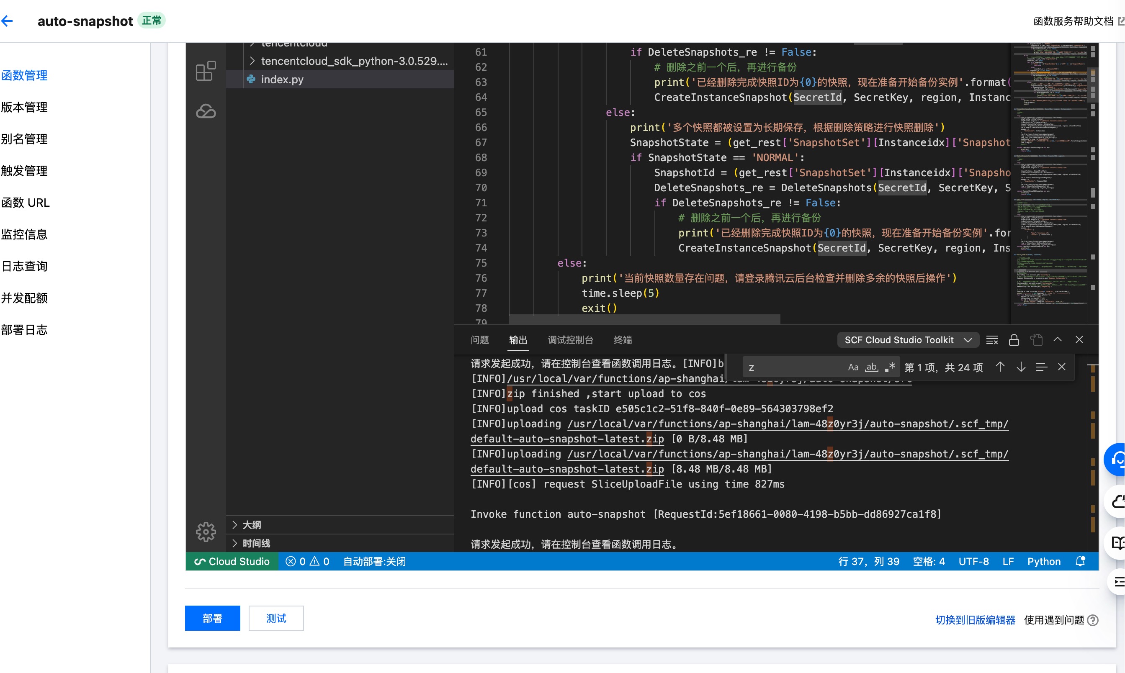
Task: Expand the 大纲 outline section
Action: (x=251, y=525)
